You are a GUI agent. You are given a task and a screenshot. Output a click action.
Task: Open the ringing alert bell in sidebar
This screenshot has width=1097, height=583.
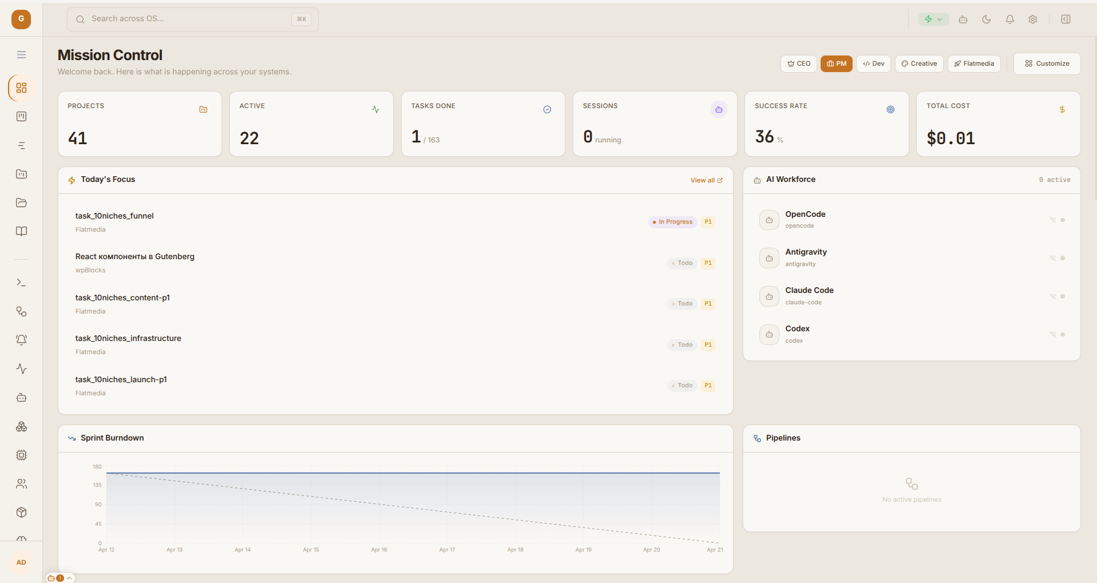pos(21,340)
